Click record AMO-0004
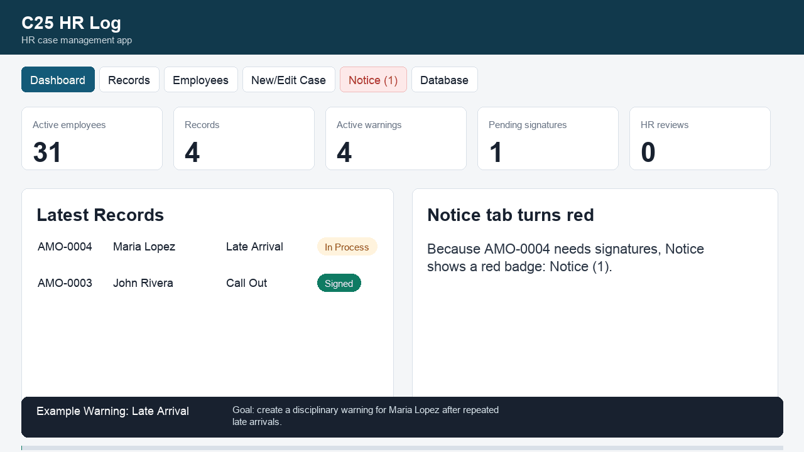Image resolution: width=804 pixels, height=452 pixels. tap(65, 247)
